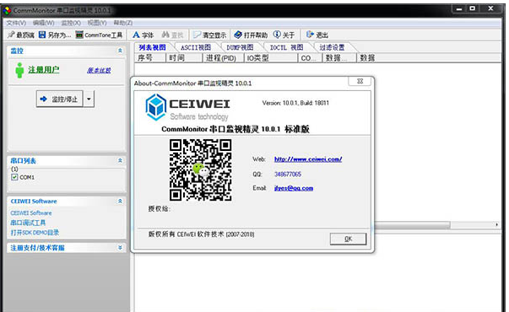Click the Font 'A' toolbar icon
Viewport: 509px width, 312px height.
pyautogui.click(x=136, y=35)
